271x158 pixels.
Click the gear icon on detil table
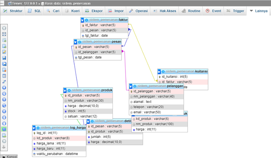coord(92,121)
